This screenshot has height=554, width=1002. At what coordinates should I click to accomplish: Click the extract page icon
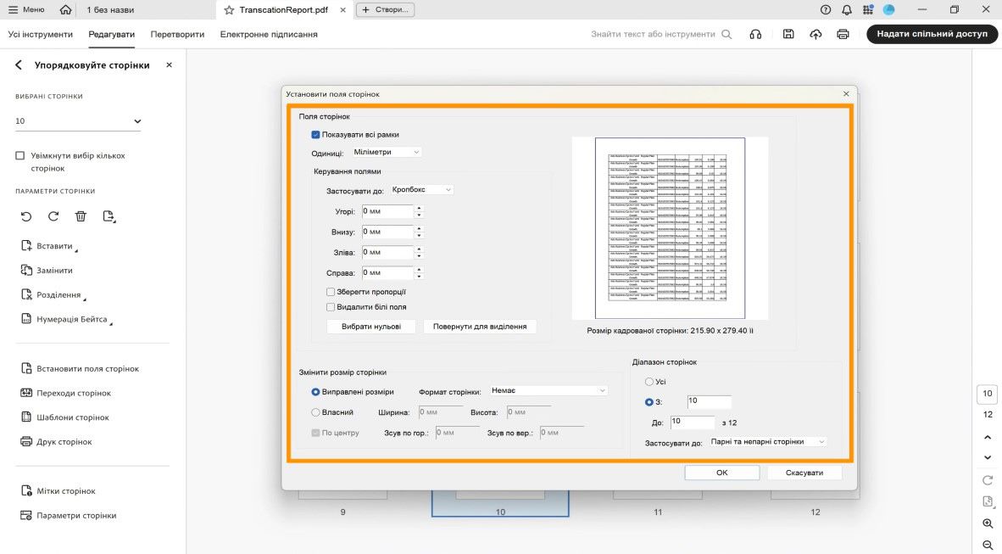[109, 216]
